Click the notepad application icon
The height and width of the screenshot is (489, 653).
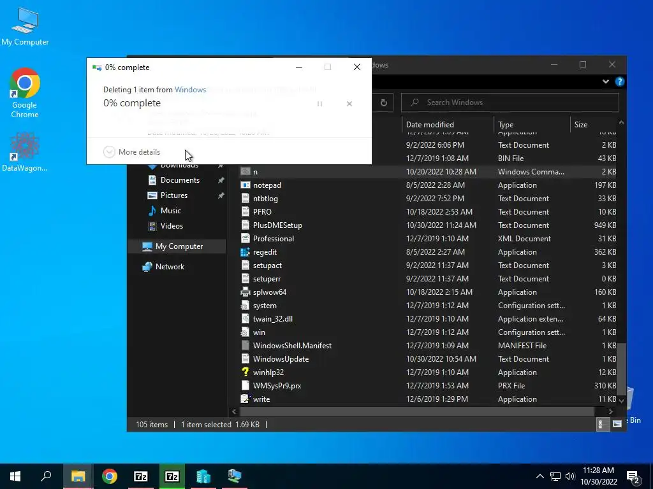click(x=246, y=185)
